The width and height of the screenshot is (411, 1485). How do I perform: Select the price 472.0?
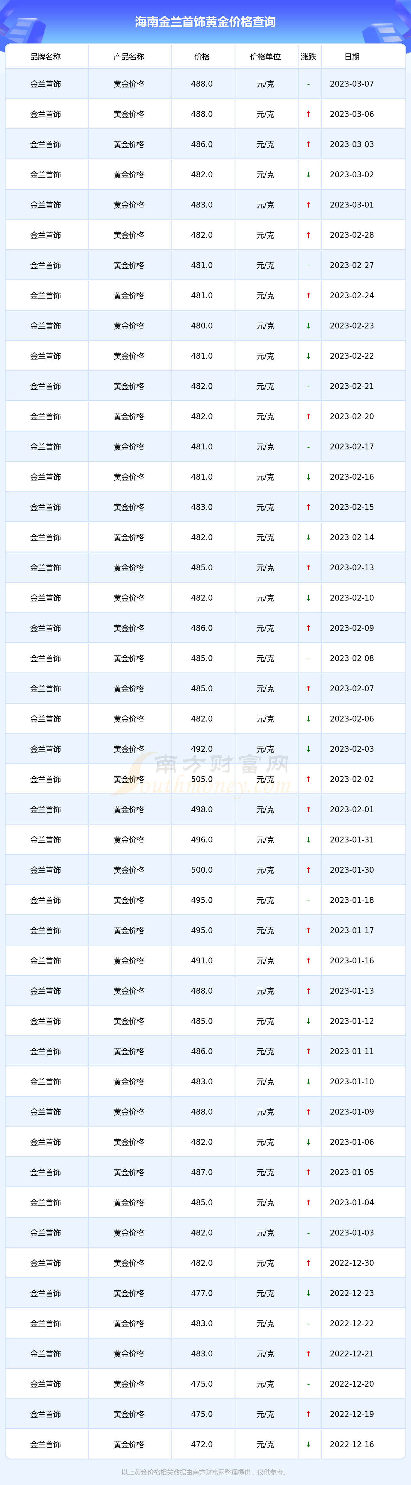[202, 1445]
